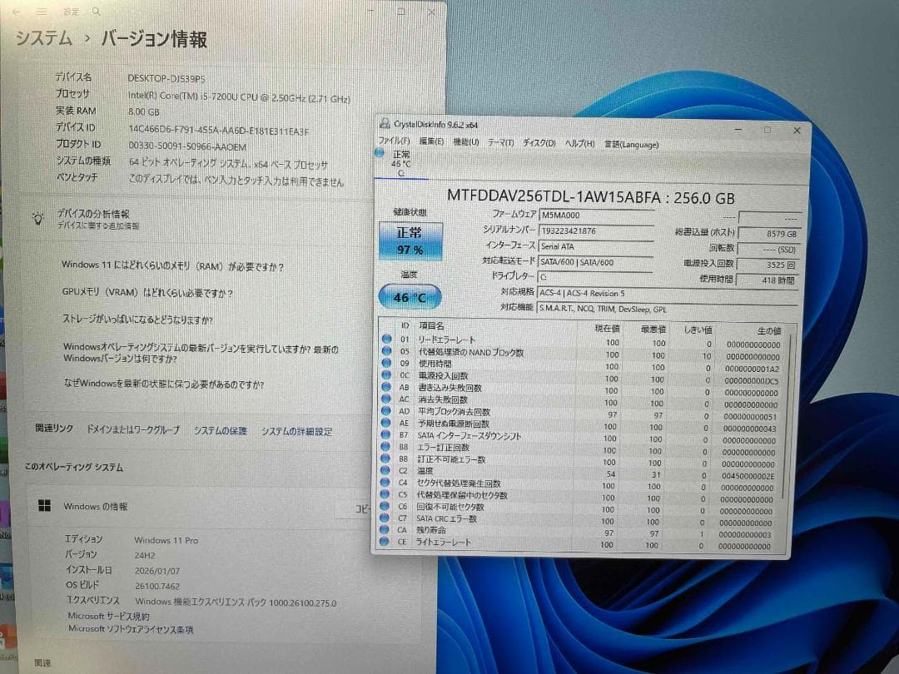Click the status dot for 訂正不可能エラー数 row
Screen dimensions: 899x674
(x=386, y=459)
